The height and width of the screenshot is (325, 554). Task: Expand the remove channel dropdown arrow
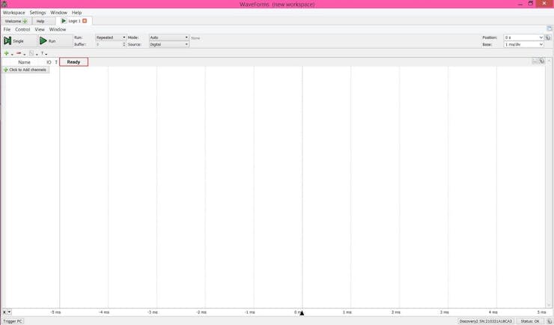25,55
